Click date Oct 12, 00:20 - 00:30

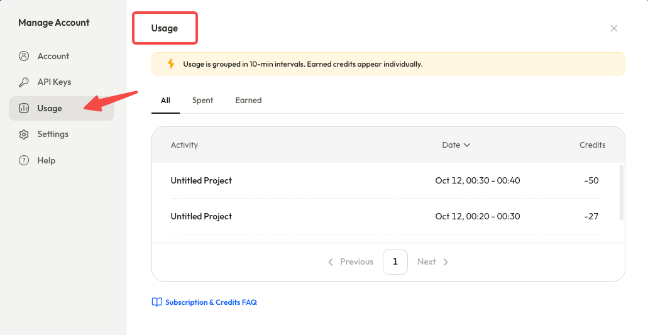click(477, 216)
